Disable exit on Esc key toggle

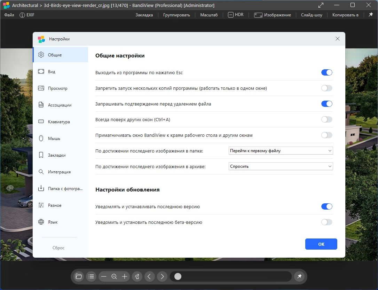326,72
